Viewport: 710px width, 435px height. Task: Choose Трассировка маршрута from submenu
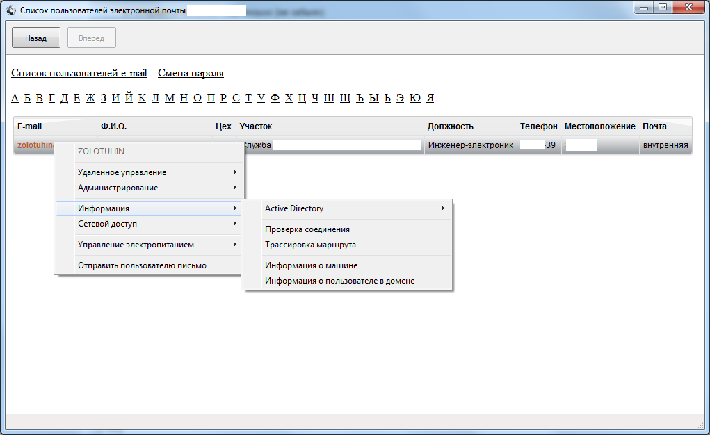(310, 245)
